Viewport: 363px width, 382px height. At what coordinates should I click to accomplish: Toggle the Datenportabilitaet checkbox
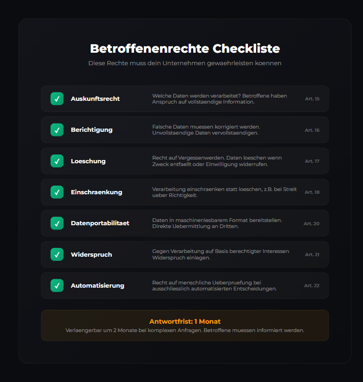57,223
